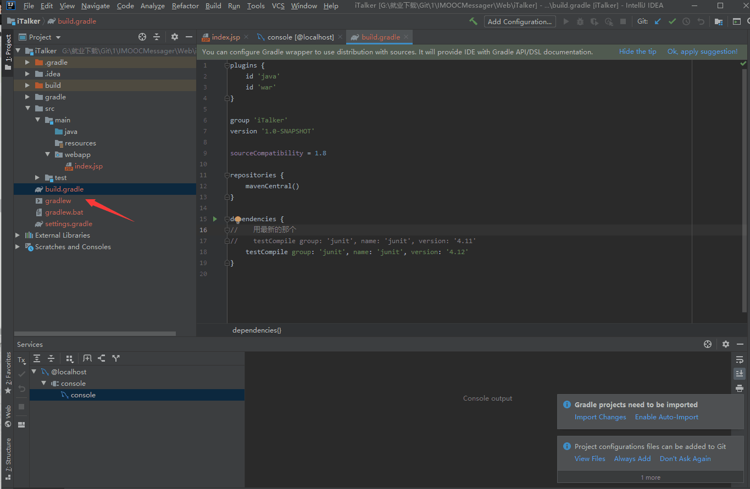
Task: Open Git Show History clock icon
Action: click(x=686, y=21)
